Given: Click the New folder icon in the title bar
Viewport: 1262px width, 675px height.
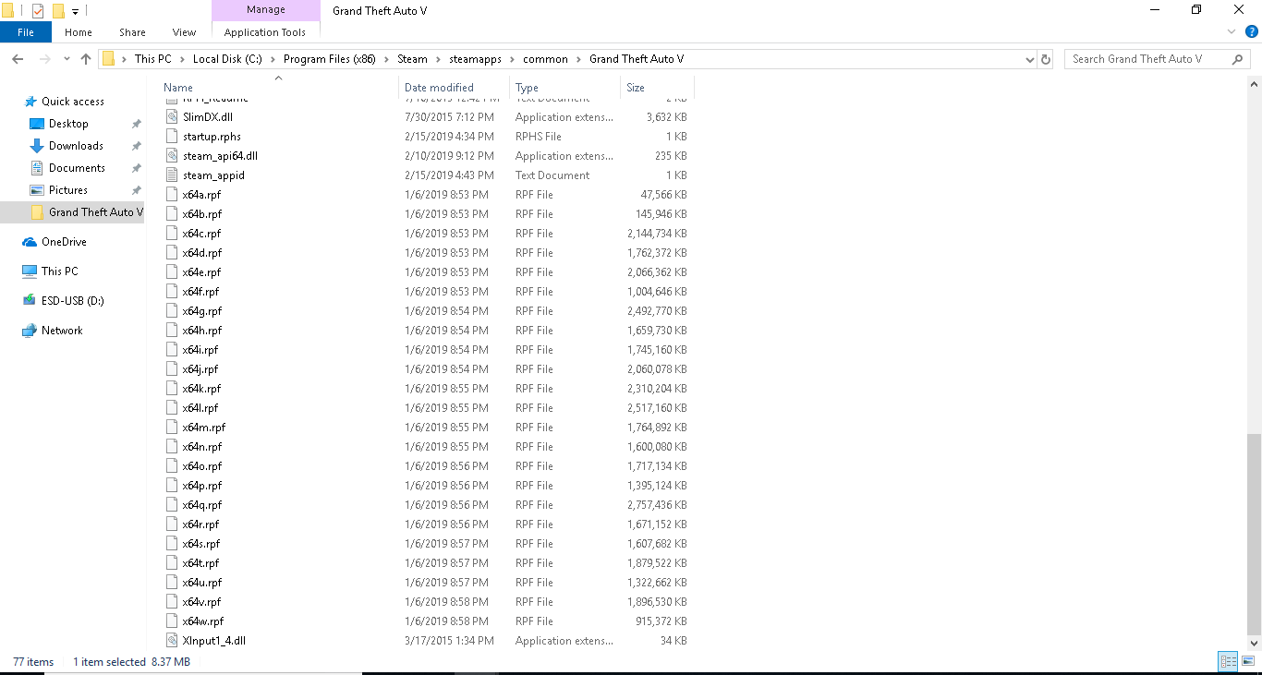Looking at the screenshot, I should pos(58,11).
